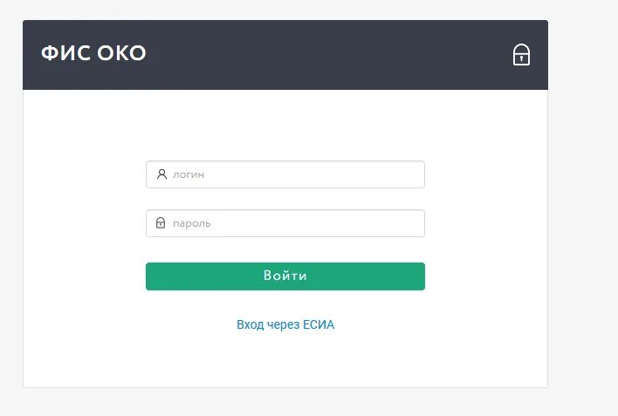Viewport: 618px width, 416px height.
Task: Click the small padlock icon beside пароль
Action: tap(161, 222)
